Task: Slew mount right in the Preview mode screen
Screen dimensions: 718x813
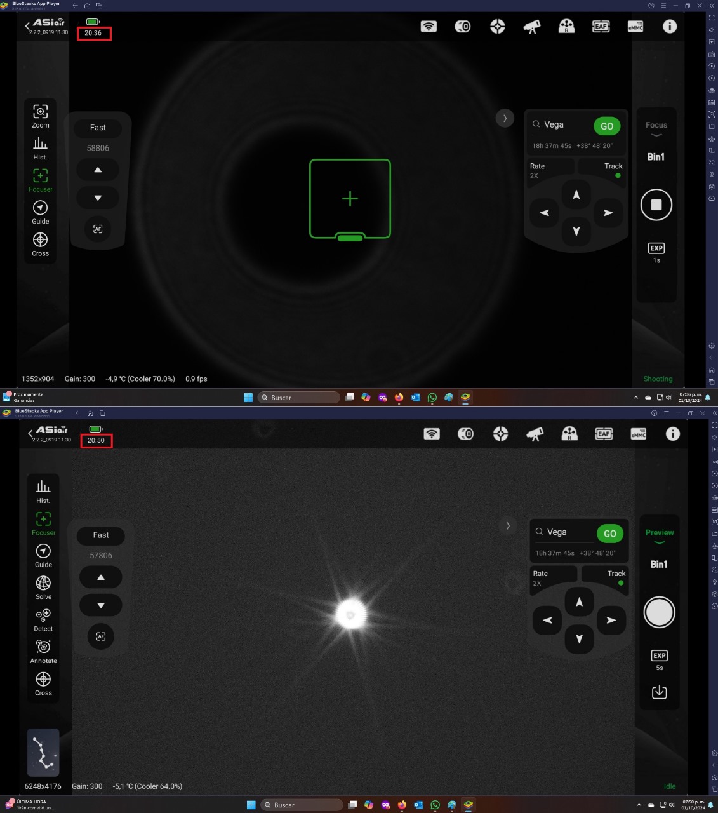Action: click(611, 620)
